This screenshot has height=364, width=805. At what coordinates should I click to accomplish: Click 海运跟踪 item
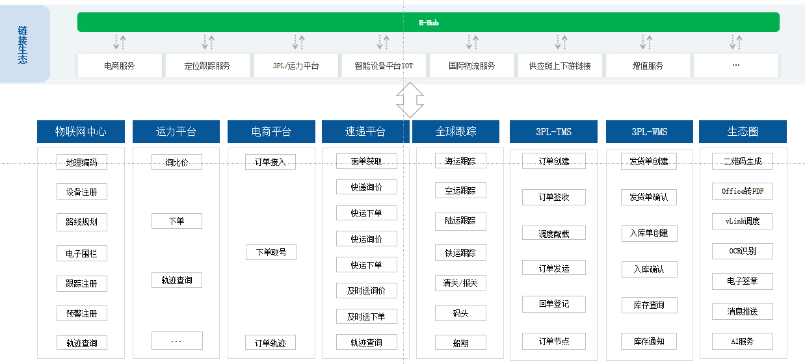(x=460, y=161)
